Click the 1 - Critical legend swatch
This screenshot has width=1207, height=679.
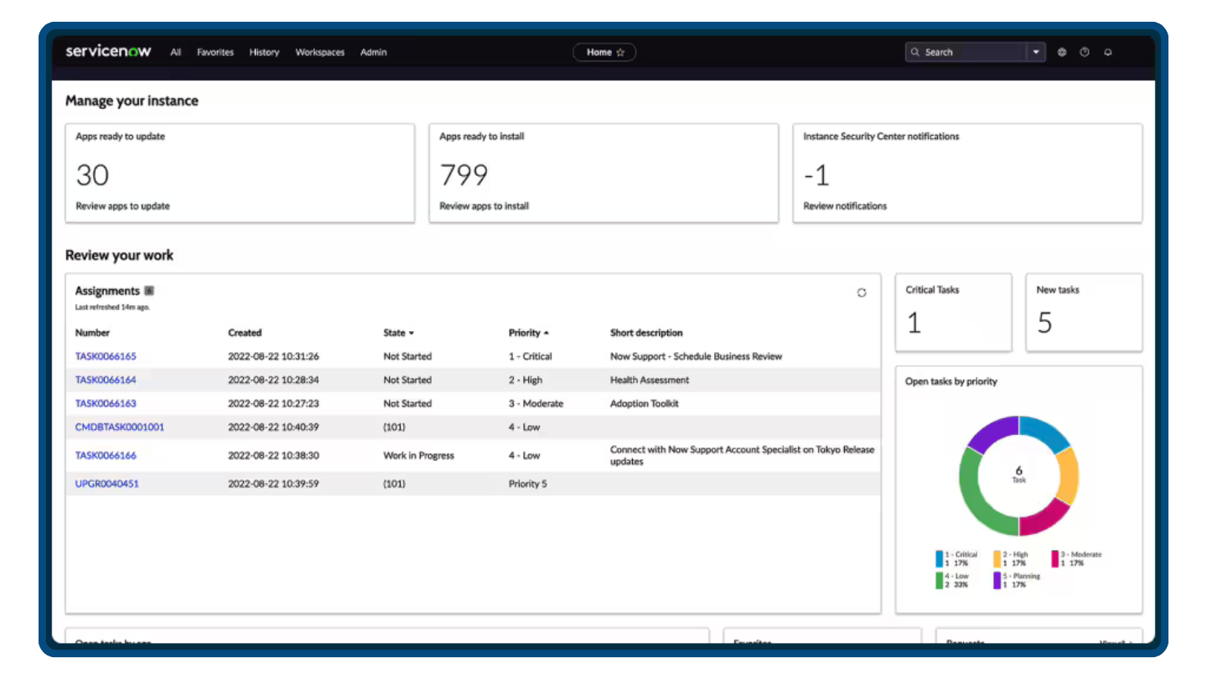[940, 559]
